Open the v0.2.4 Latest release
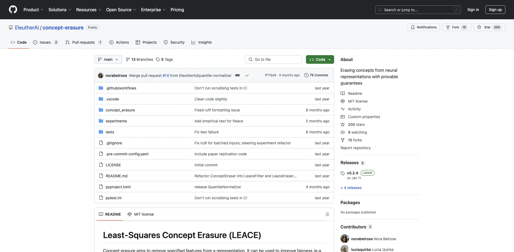 click(x=357, y=175)
